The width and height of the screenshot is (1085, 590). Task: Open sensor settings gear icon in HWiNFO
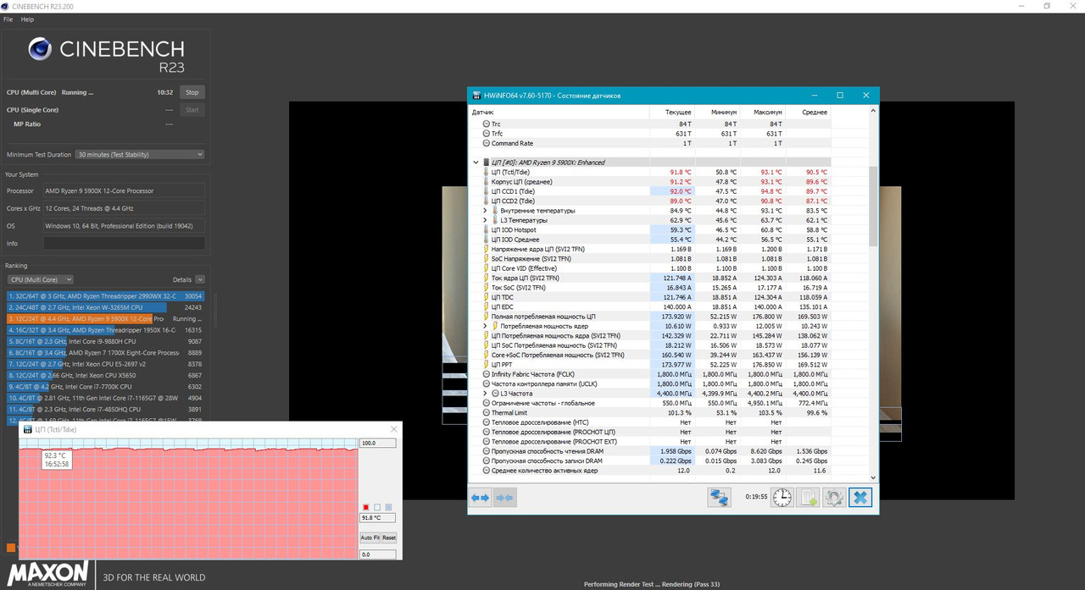pos(834,498)
